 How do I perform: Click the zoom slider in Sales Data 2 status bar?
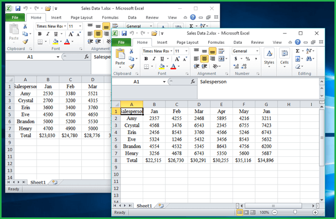click(295, 212)
